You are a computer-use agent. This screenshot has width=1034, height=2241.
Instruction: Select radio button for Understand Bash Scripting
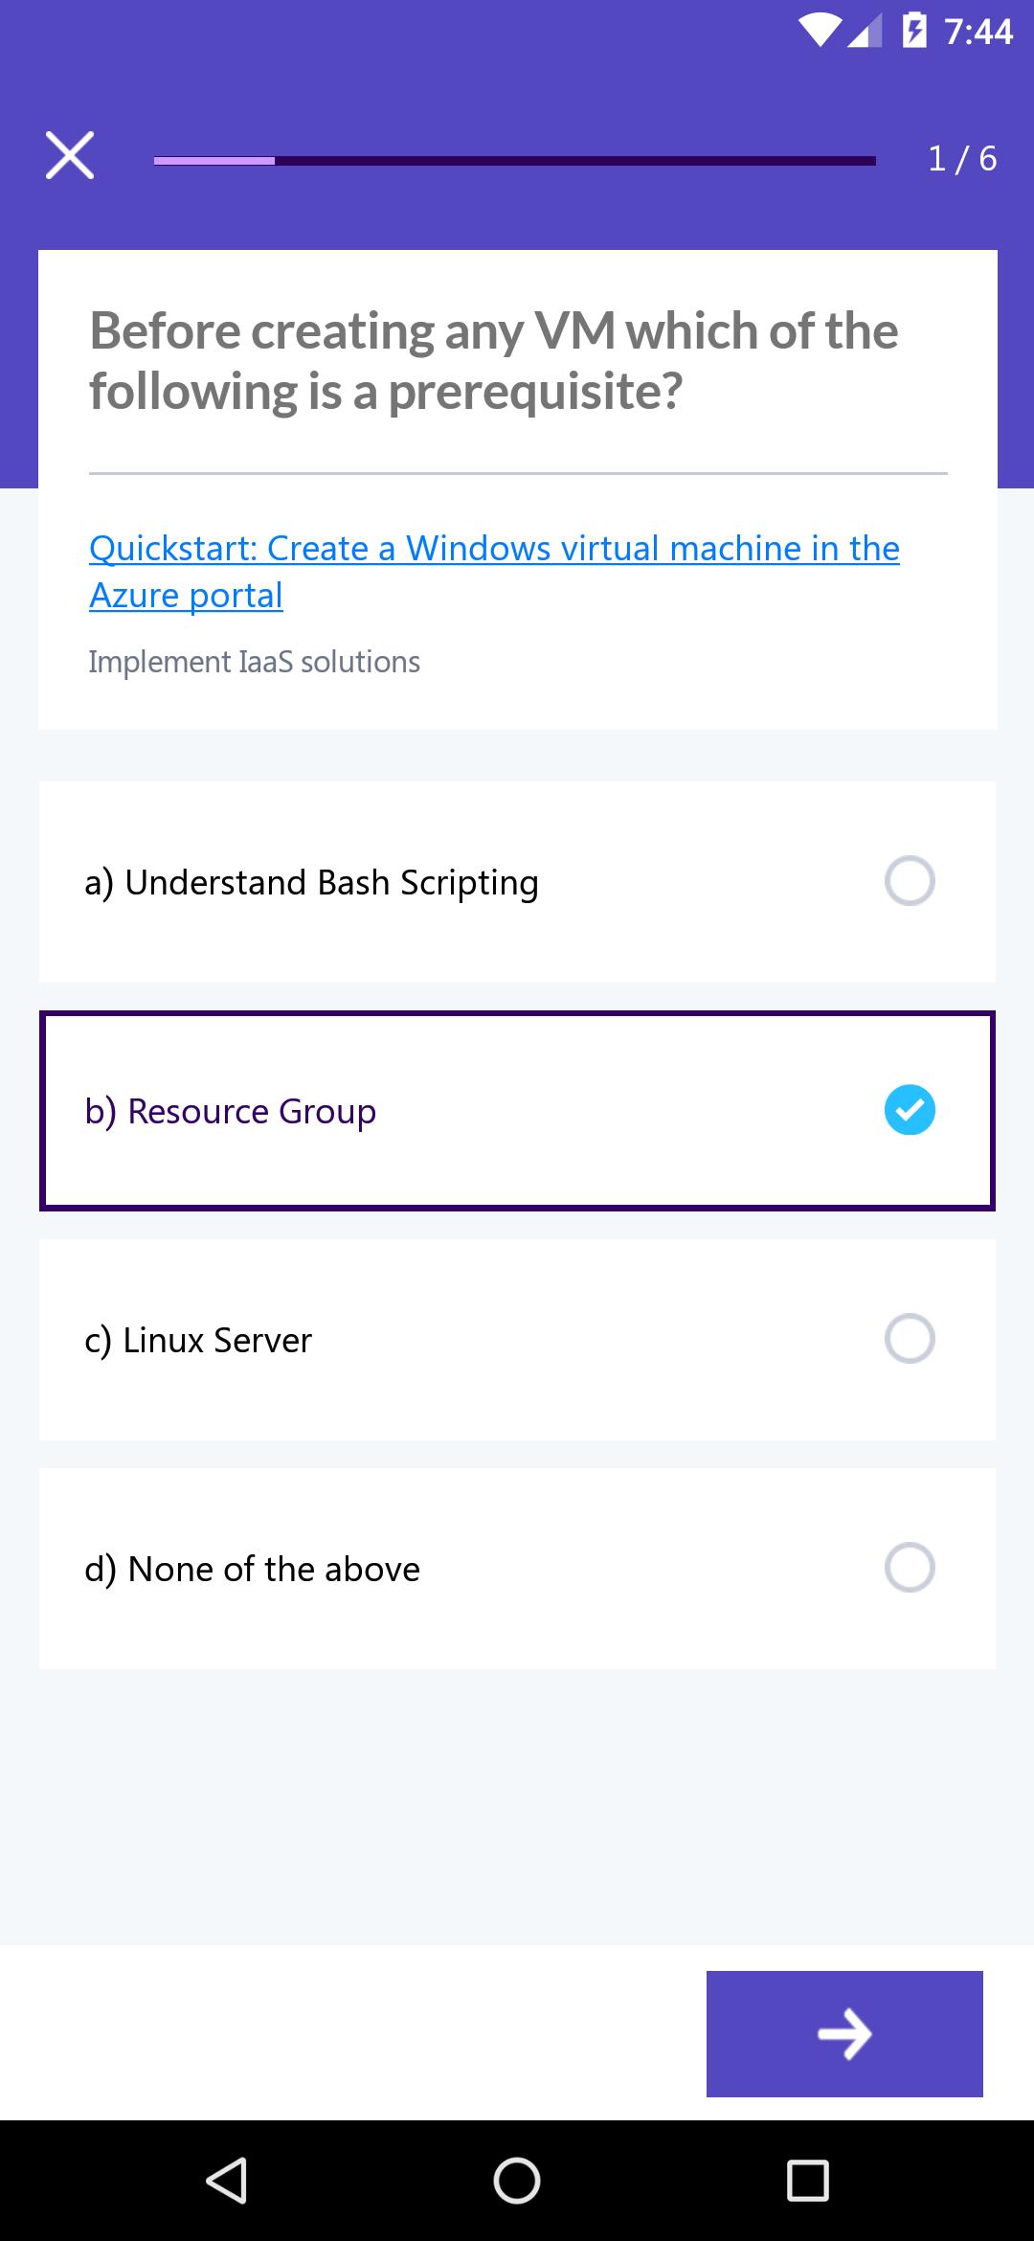coord(910,881)
